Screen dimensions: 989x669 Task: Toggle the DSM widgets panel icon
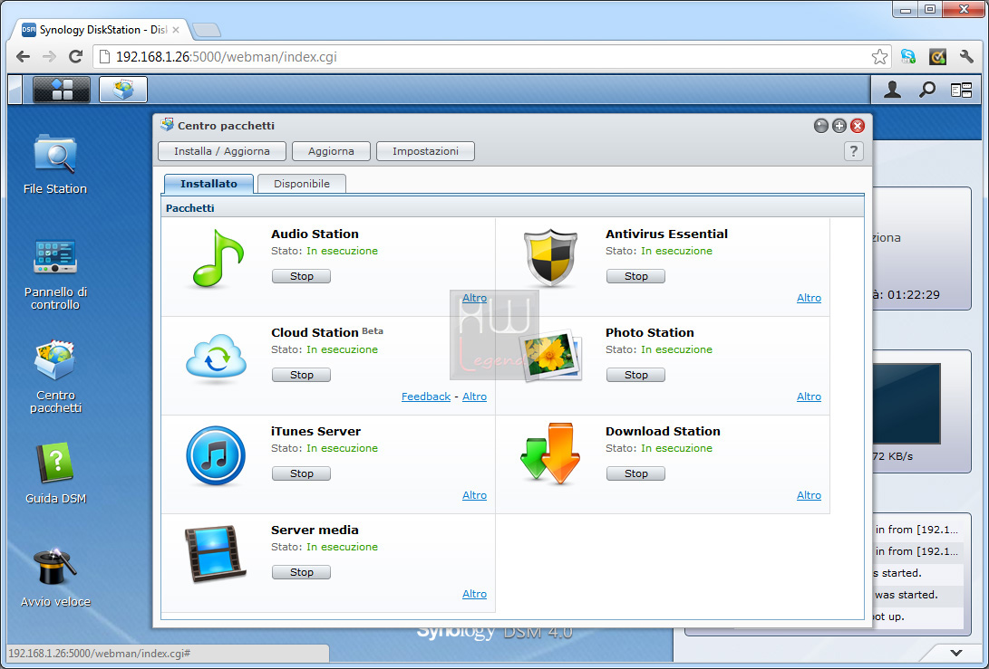click(961, 91)
